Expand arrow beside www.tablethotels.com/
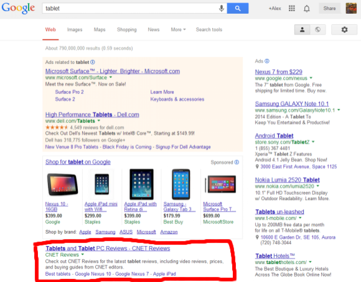Image resolution: width=361 pixels, height=282 pixels. coord(311,262)
